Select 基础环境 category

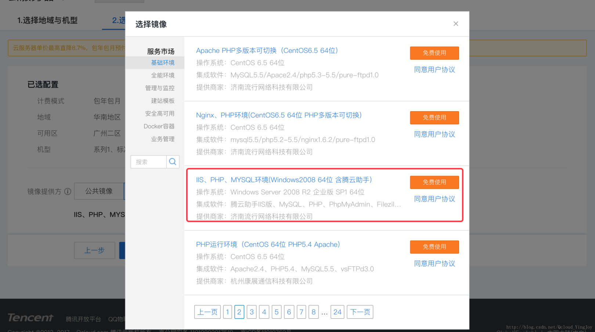point(163,63)
